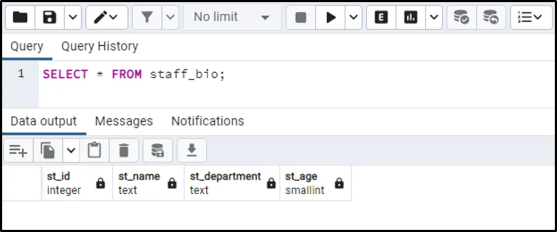
Task: Open the Save File dropdown arrow
Action: pos(71,18)
